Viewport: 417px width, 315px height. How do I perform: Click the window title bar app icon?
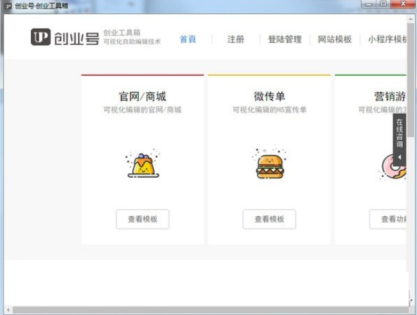(8, 6)
